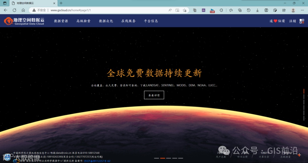This screenshot has width=308, height=163.
Task: Click the 查看详情 button
Action: tap(154, 95)
